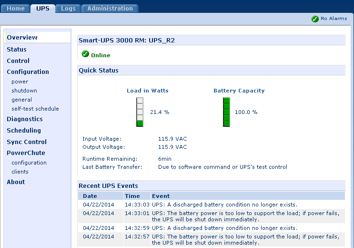Click the Smart-UPS 3000 RM: UPS_R2 heading

[x=127, y=41]
